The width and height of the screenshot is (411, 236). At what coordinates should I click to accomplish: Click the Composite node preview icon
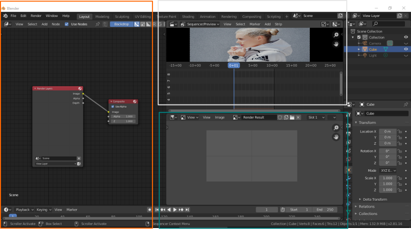pyautogui.click(x=135, y=102)
